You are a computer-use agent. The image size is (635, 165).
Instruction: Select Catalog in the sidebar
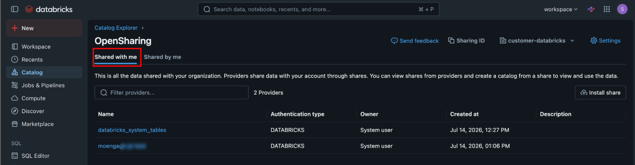(44, 72)
